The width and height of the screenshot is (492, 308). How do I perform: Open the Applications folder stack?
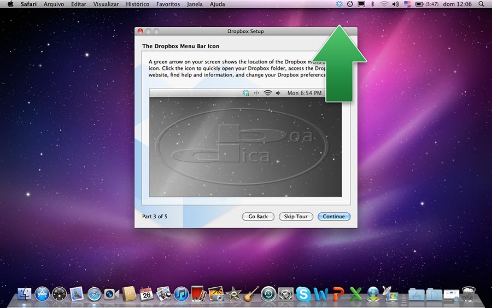(x=417, y=294)
